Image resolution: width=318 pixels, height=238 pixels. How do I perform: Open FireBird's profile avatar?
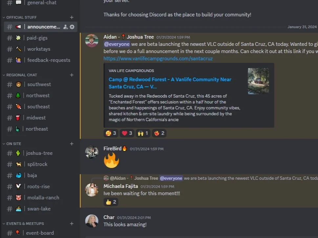(92, 152)
